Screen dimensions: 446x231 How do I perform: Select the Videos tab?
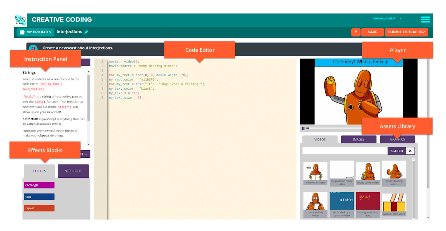[320, 139]
